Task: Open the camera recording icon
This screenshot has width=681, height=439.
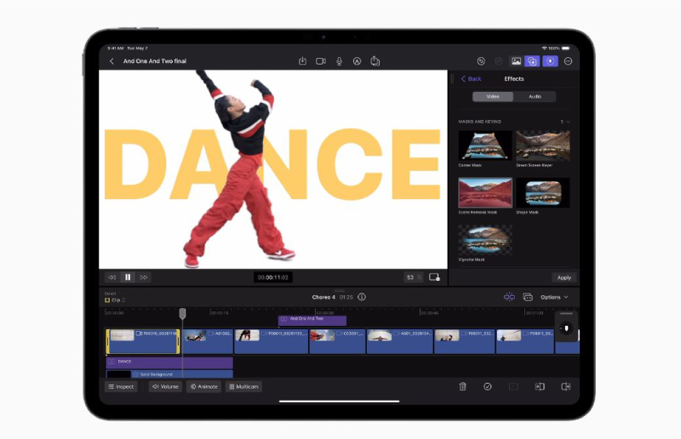Action: tap(321, 61)
